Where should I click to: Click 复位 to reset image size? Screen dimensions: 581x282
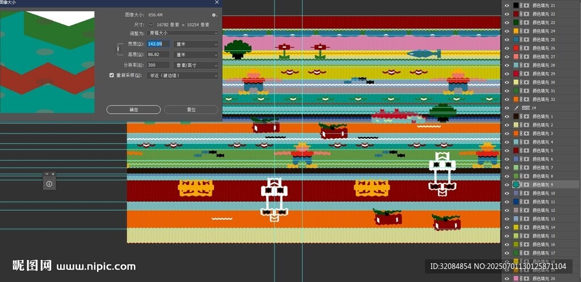tap(191, 110)
